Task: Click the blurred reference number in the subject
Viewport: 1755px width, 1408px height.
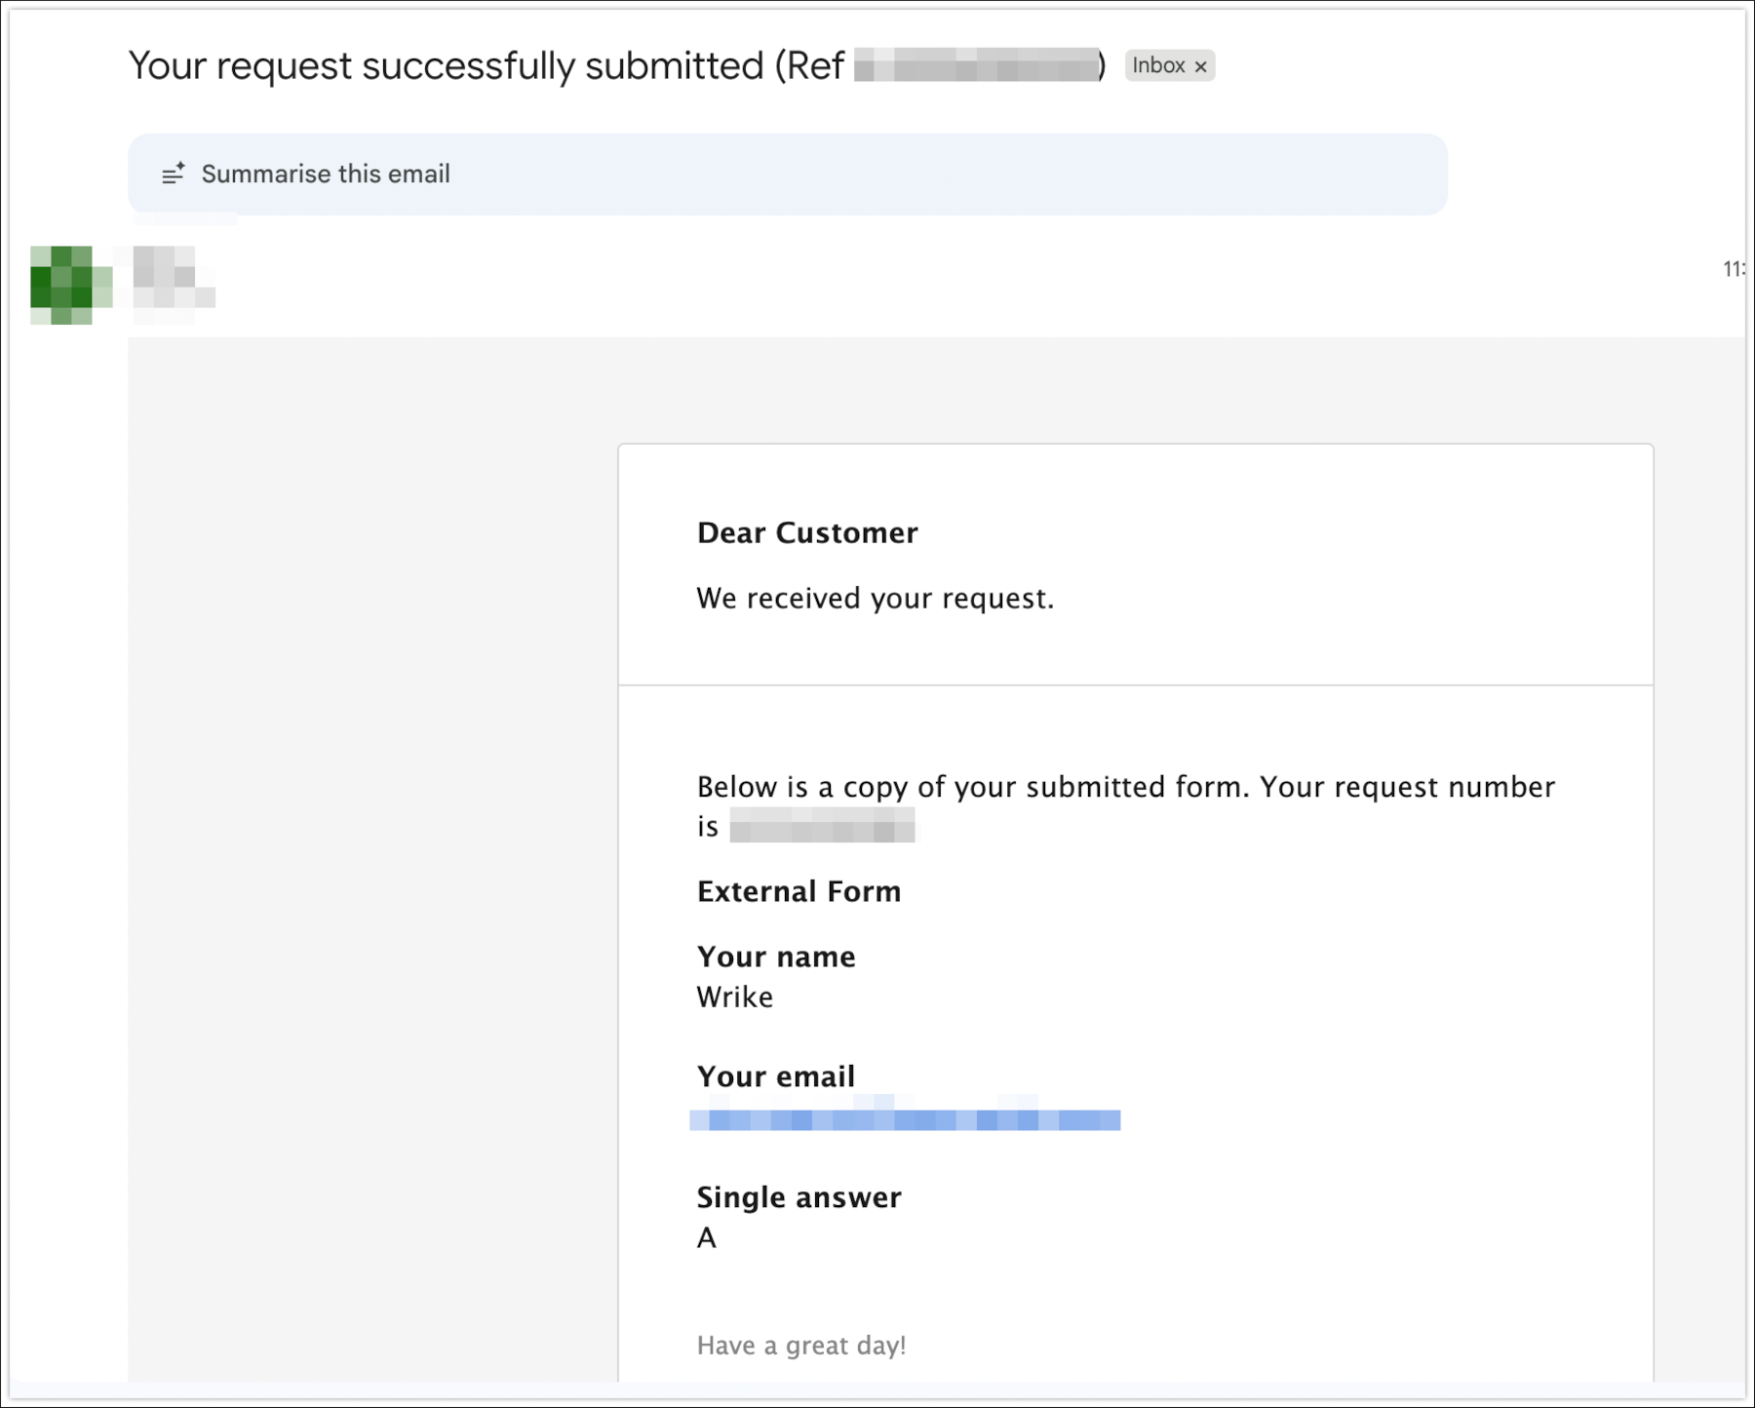Action: (x=976, y=65)
